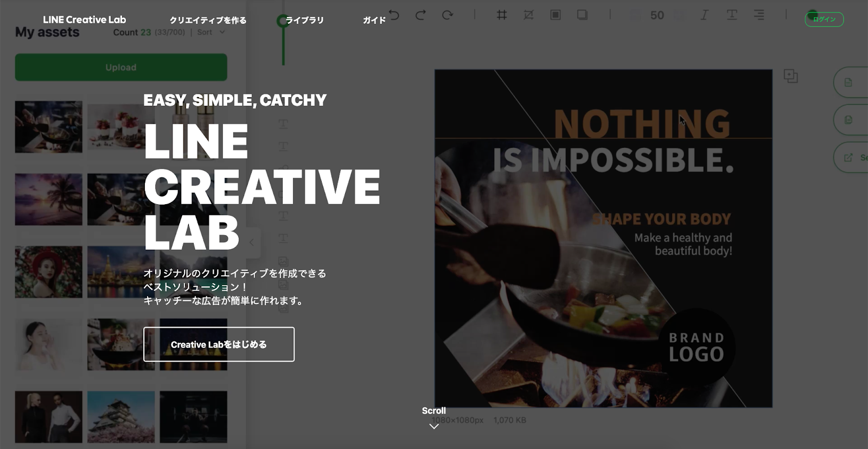
Task: Click the multi-page copy document icon button
Action: 849,120
